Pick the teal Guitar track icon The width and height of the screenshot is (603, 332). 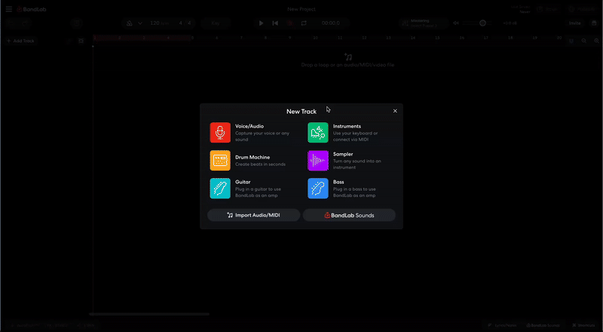click(220, 189)
